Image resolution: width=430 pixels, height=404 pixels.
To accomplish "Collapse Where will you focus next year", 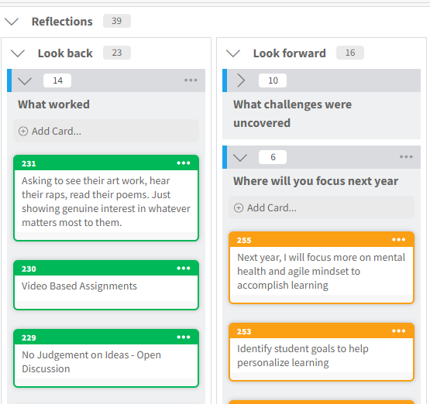I will pyautogui.click(x=240, y=157).
